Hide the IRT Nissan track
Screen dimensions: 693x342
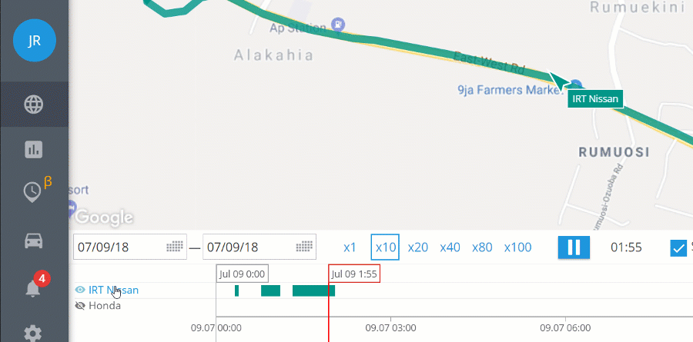click(x=80, y=291)
